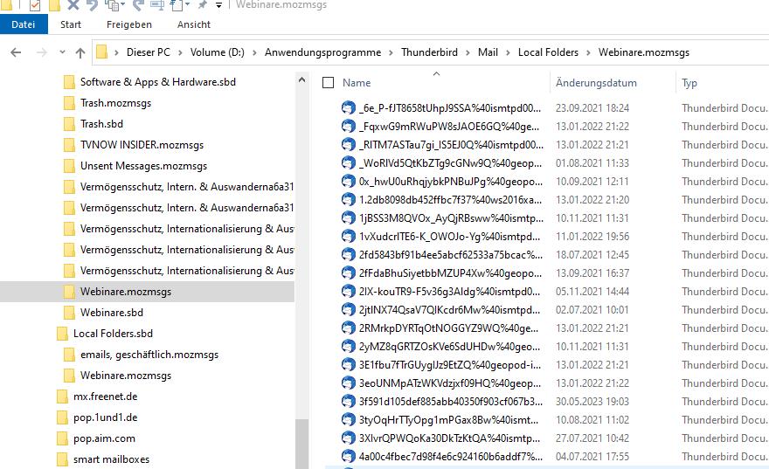The width and height of the screenshot is (769, 469).
Task: Expand the chevron after Local Folders breadcrumb
Action: click(588, 52)
